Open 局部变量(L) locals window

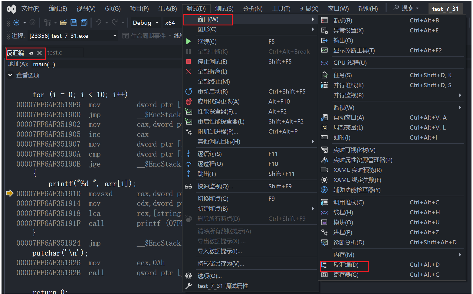coord(393,127)
